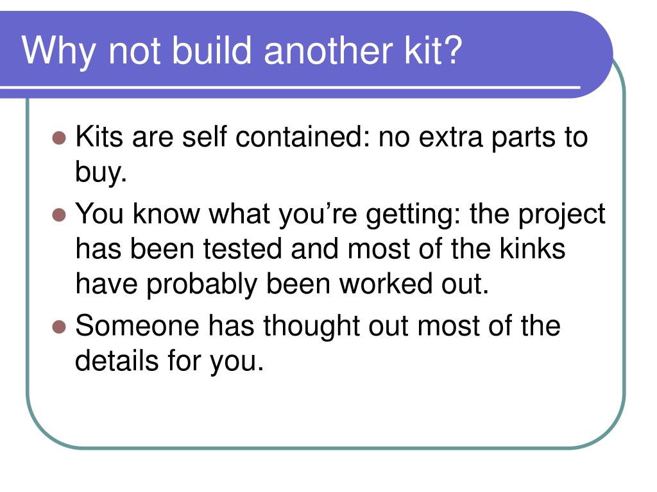This screenshot has height=492, width=657.
Task: Click the white underline beneath the title
Action: click(290, 87)
